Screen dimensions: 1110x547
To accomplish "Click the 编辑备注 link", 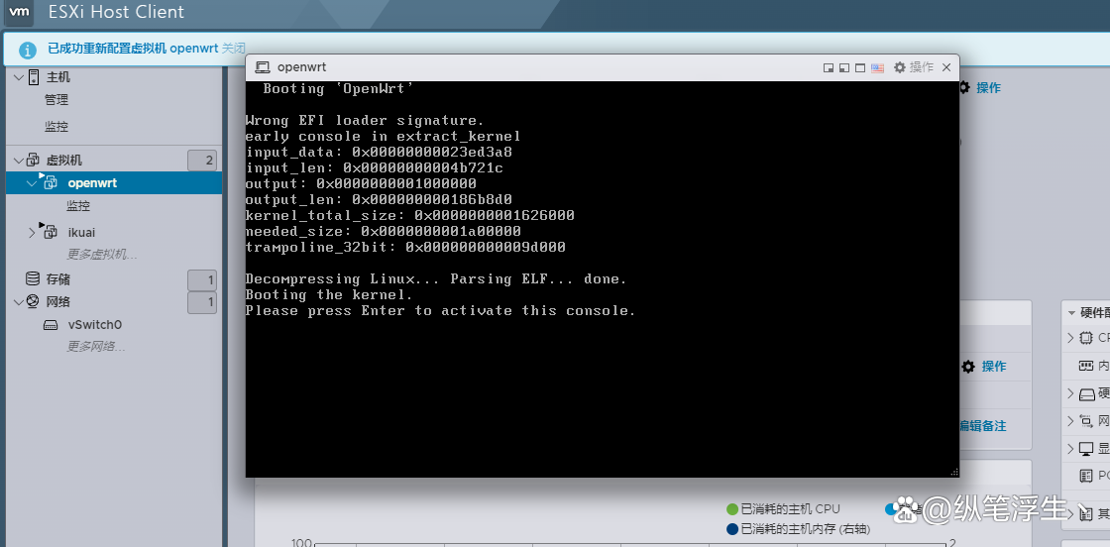I will [x=982, y=426].
